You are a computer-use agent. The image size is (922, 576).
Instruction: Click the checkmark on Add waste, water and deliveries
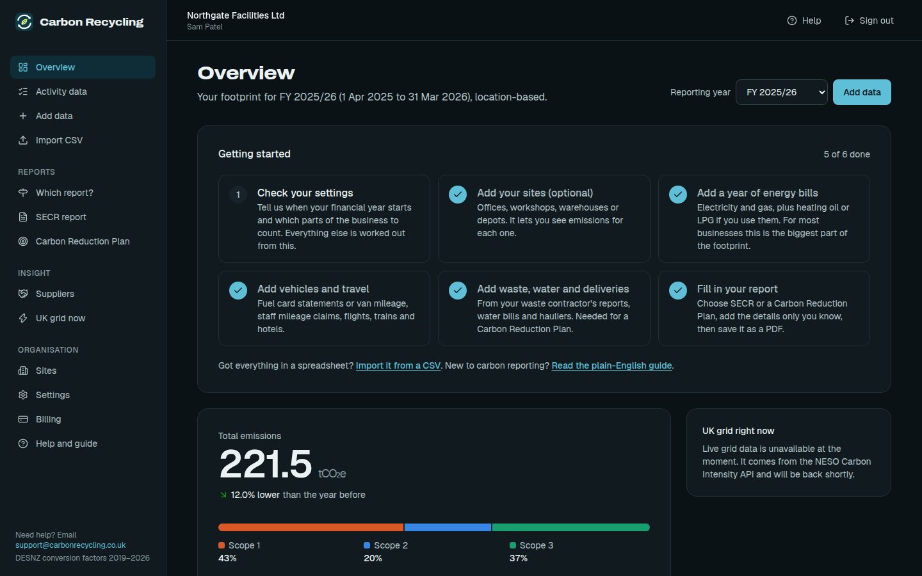tap(458, 291)
